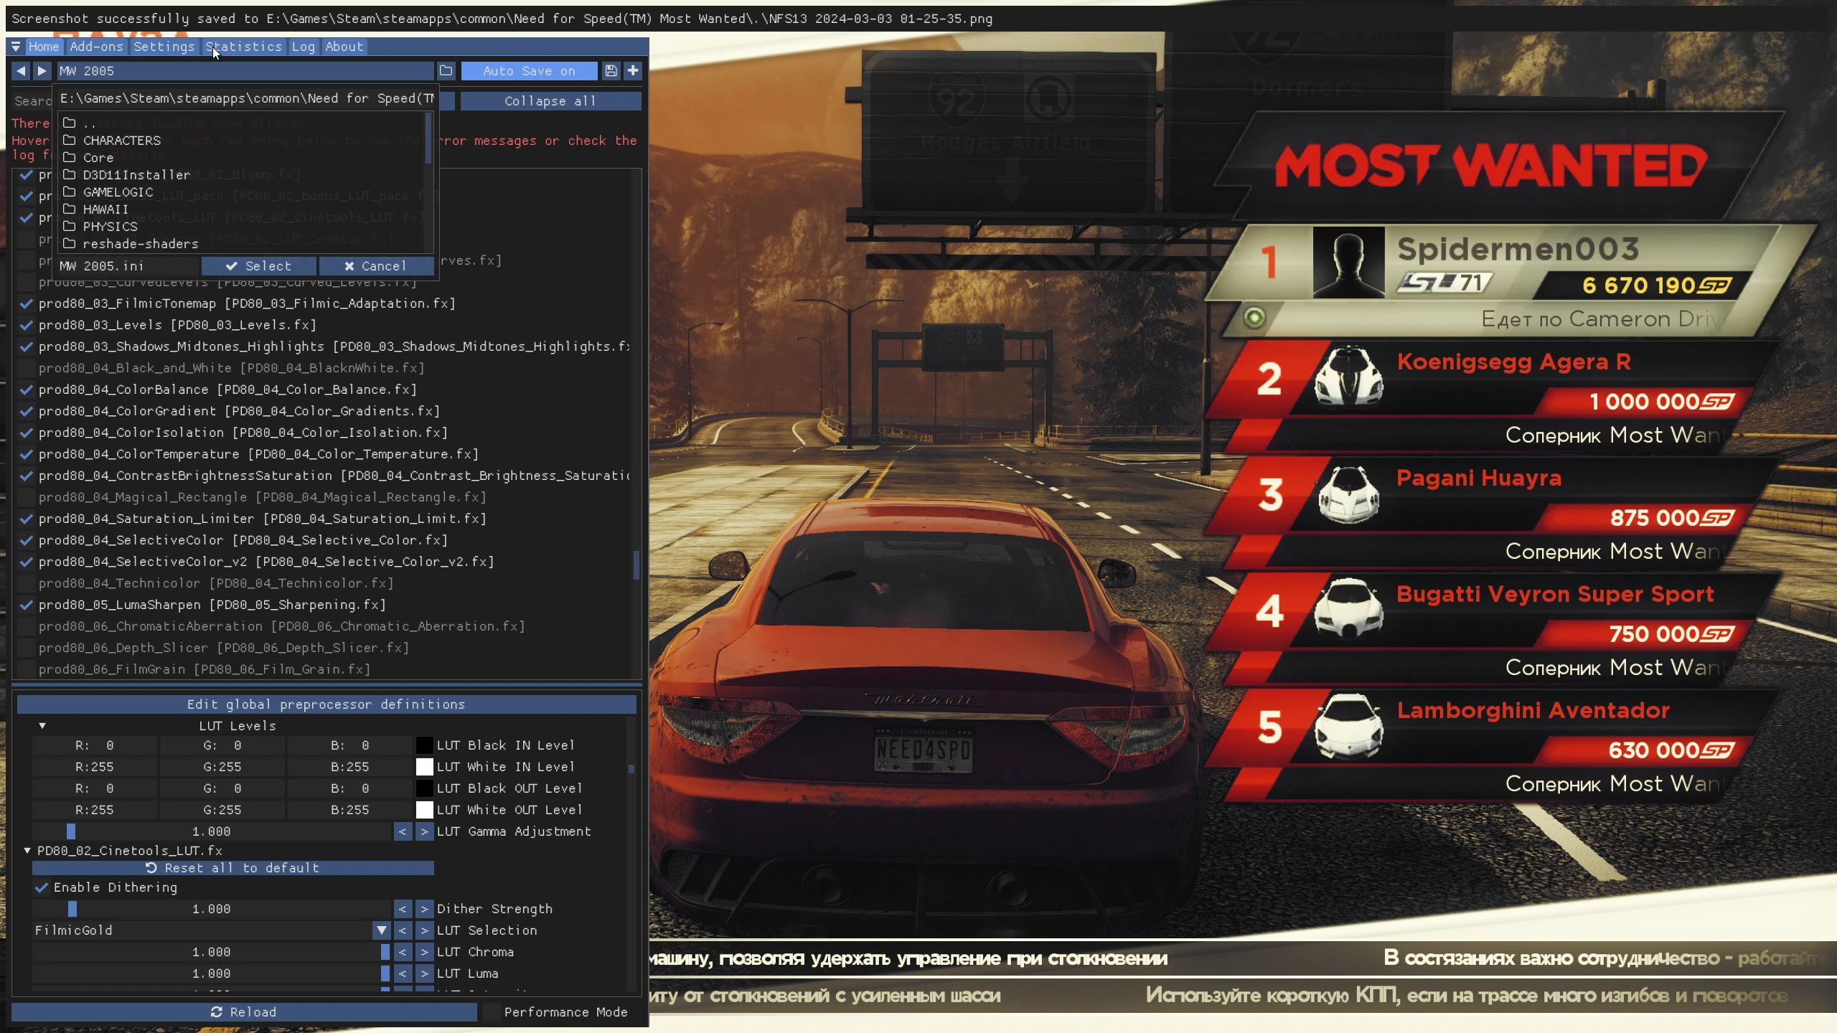Collapse the PD80_02_Cinetools_LUT.fx section
1837x1033 pixels.
pyautogui.click(x=27, y=851)
